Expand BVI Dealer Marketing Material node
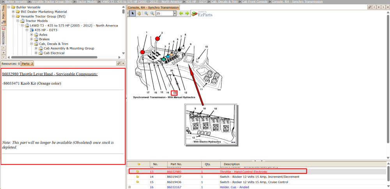The image size is (390, 189). [x=13, y=12]
